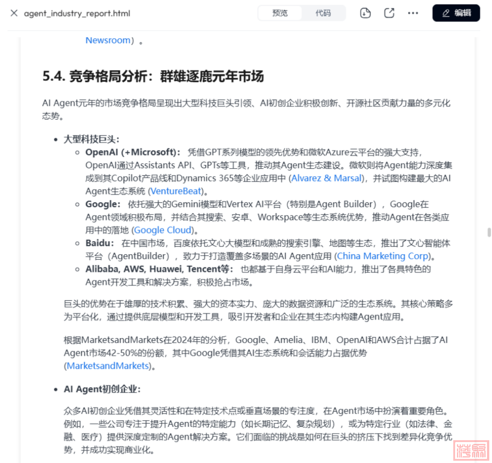Image resolution: width=492 pixels, height=463 pixels.
Task: Open the China Marketing Corp link
Action: point(383,256)
